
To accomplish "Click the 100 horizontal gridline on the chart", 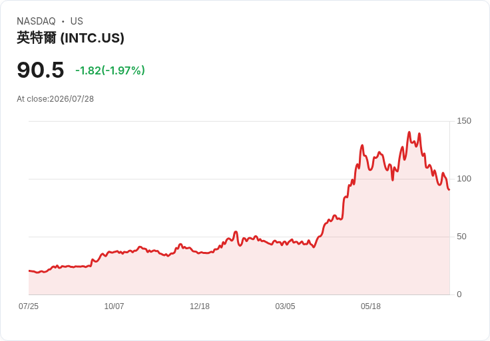I will pos(239,179).
